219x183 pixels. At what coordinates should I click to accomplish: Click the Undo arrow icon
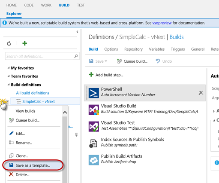(158, 61)
